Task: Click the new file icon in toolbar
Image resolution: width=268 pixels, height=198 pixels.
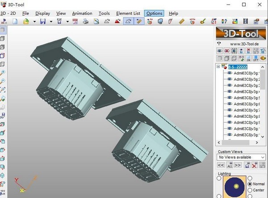Action: [x=15, y=21]
